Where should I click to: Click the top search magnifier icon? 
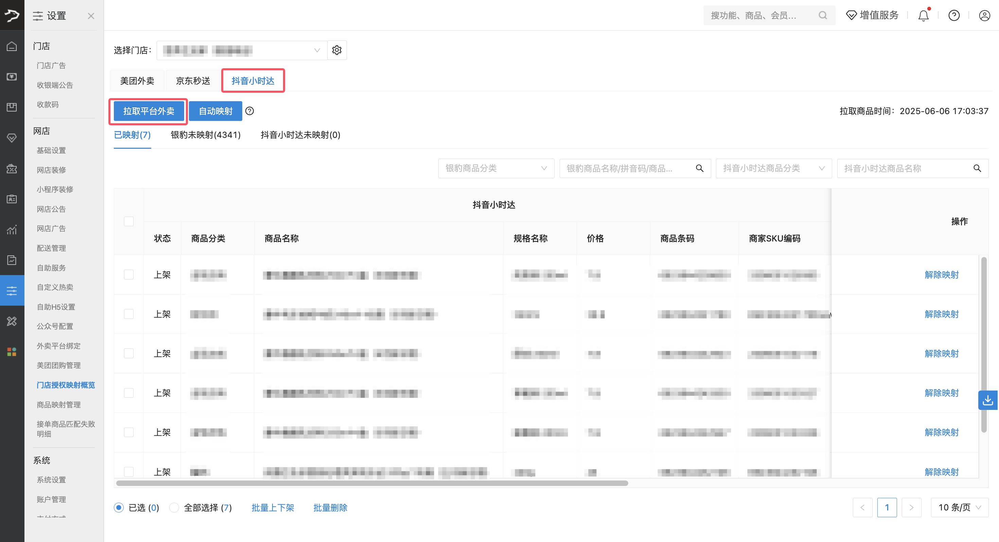pyautogui.click(x=823, y=16)
